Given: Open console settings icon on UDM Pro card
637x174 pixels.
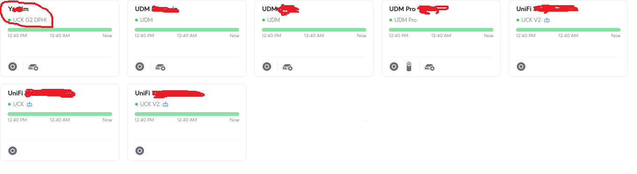Looking at the screenshot, I should point(429,67).
